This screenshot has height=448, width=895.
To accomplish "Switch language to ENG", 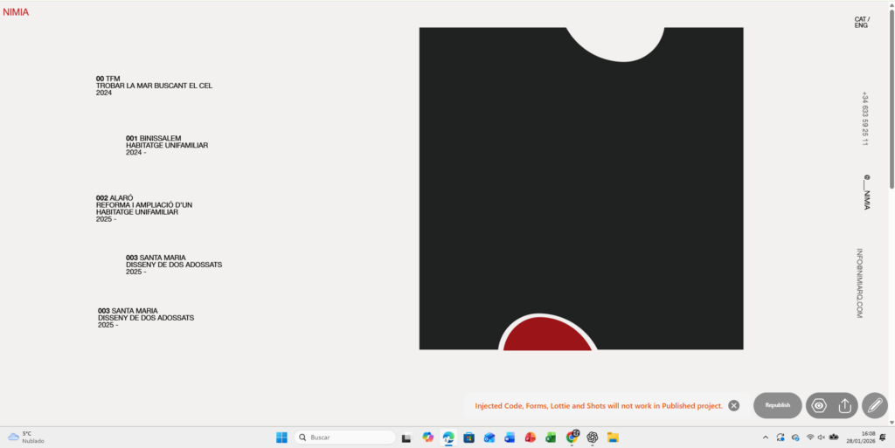I will tap(861, 25).
